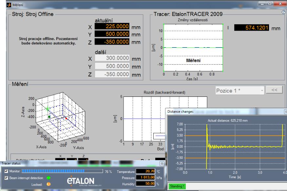Screen dimensions: 287x191
Task: Click the Tracer: EtalonTRACER 2009 heading
Action: pos(188,14)
